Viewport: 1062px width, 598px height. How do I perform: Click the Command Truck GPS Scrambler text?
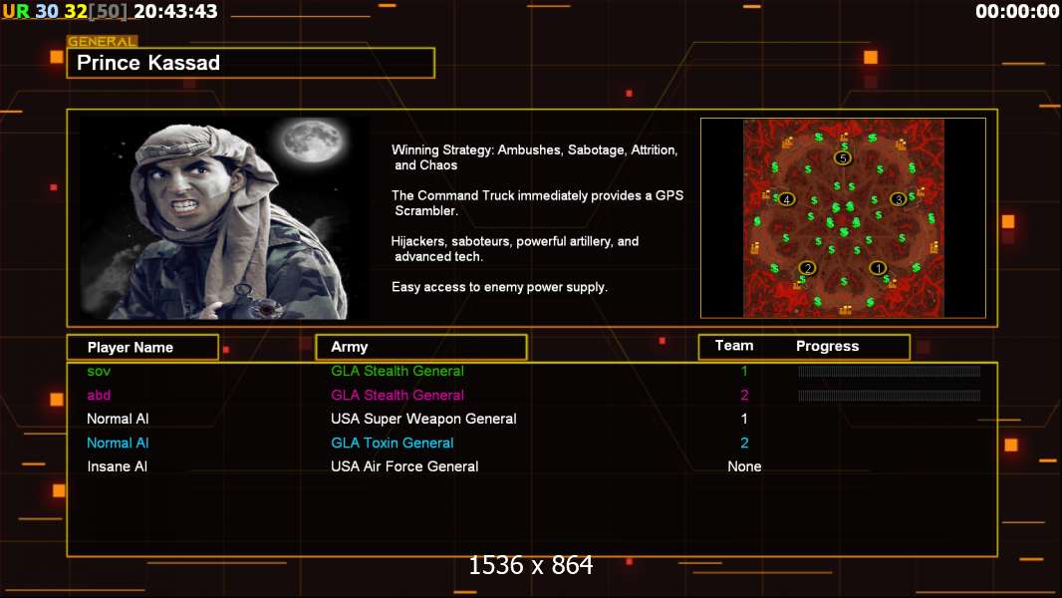tap(537, 202)
